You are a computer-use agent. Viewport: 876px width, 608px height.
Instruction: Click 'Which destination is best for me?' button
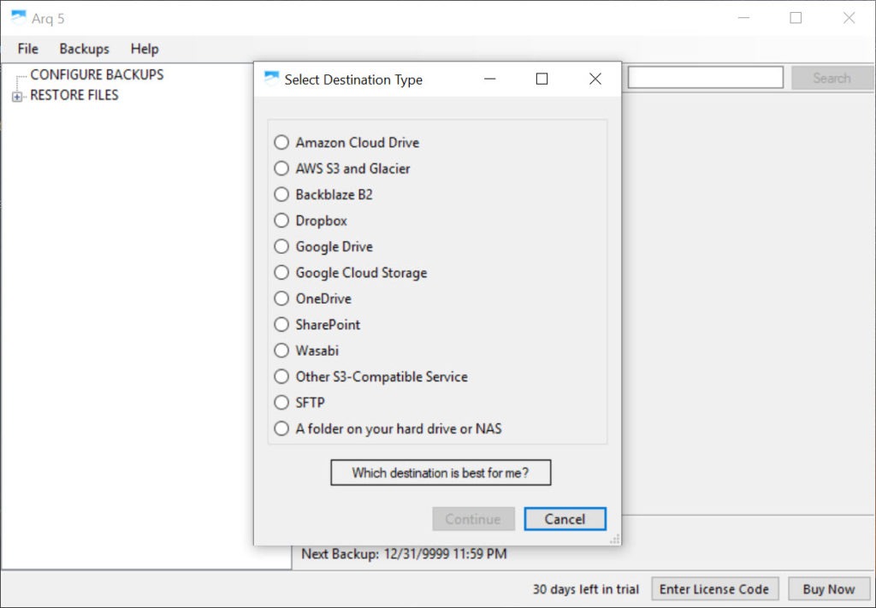click(441, 473)
